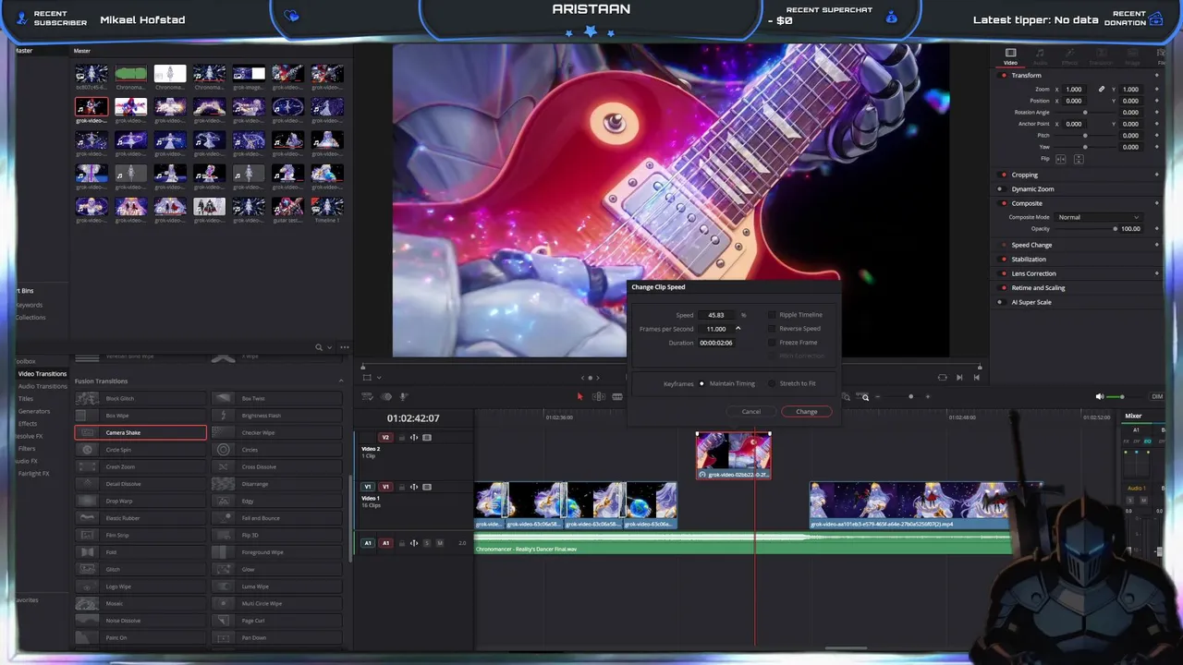Enable Reverse Speed checkbox

(x=773, y=329)
